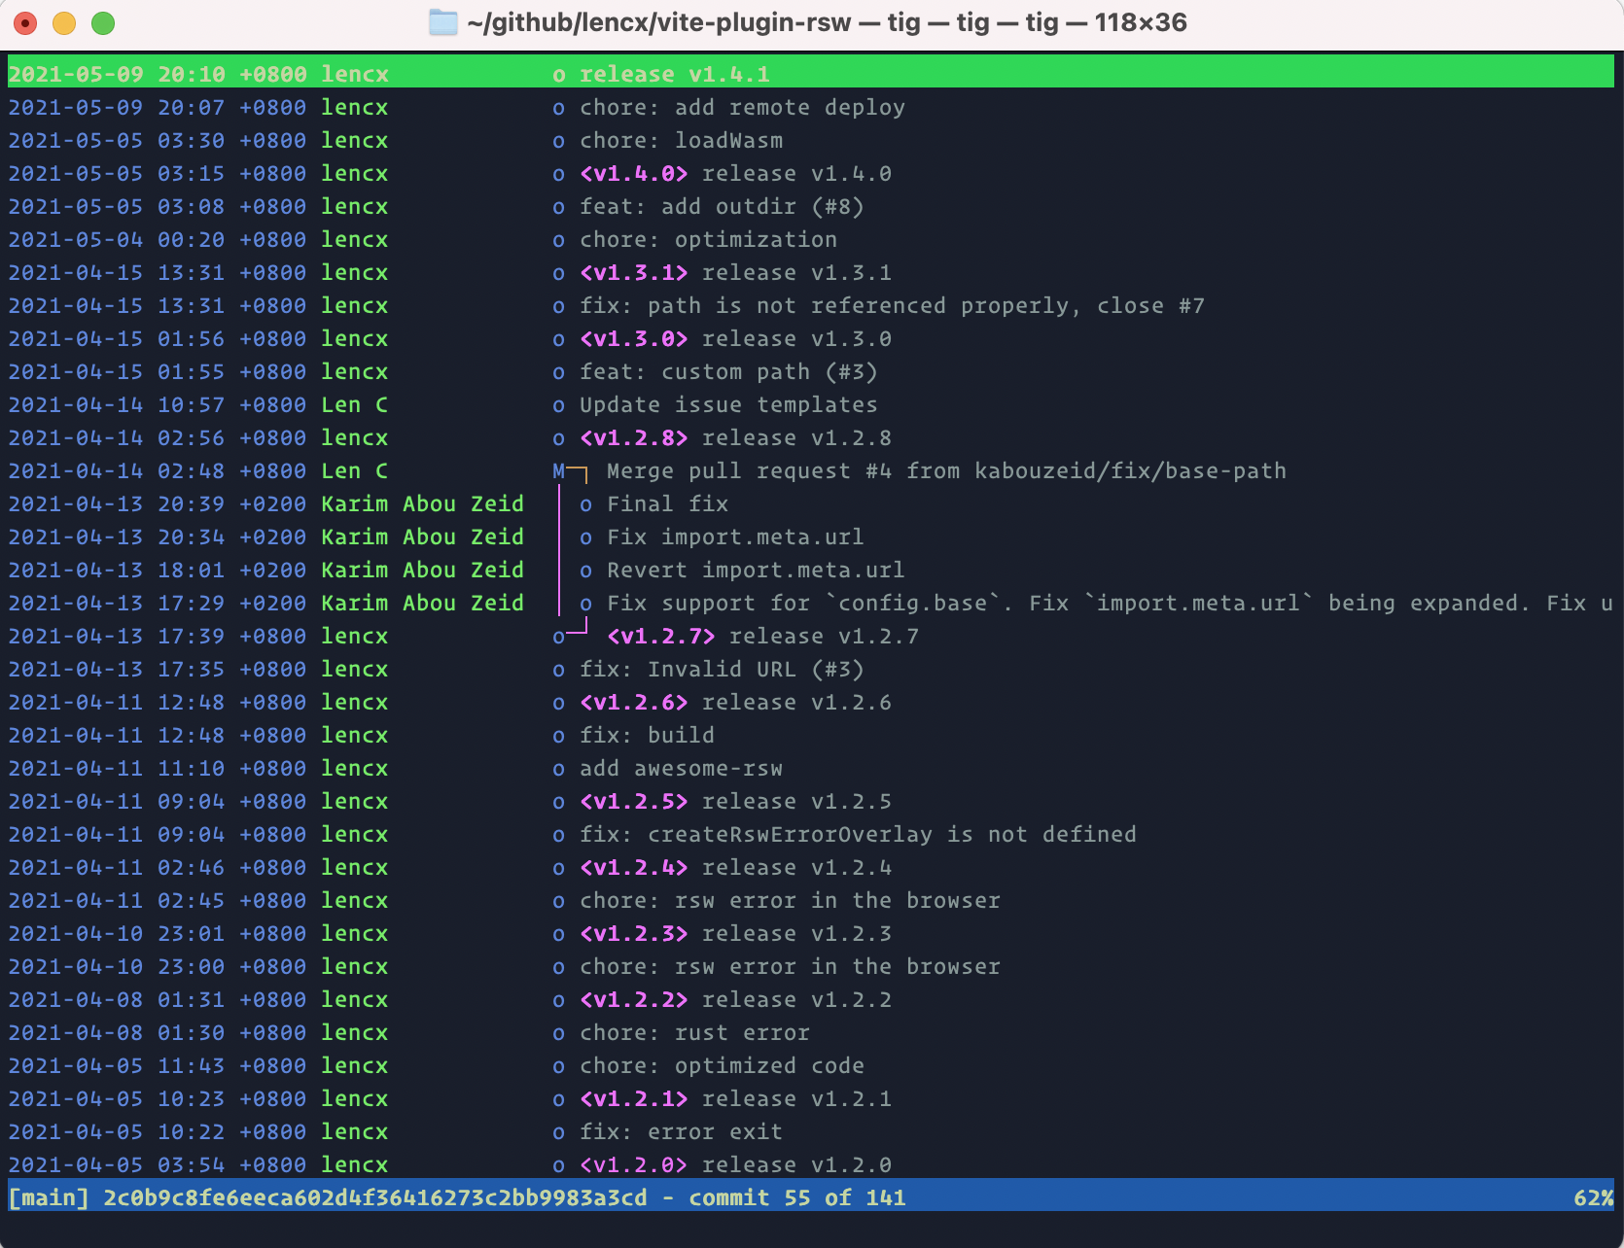Click the commit hash in the status bar
This screenshot has width=1624, height=1248.
point(375,1197)
